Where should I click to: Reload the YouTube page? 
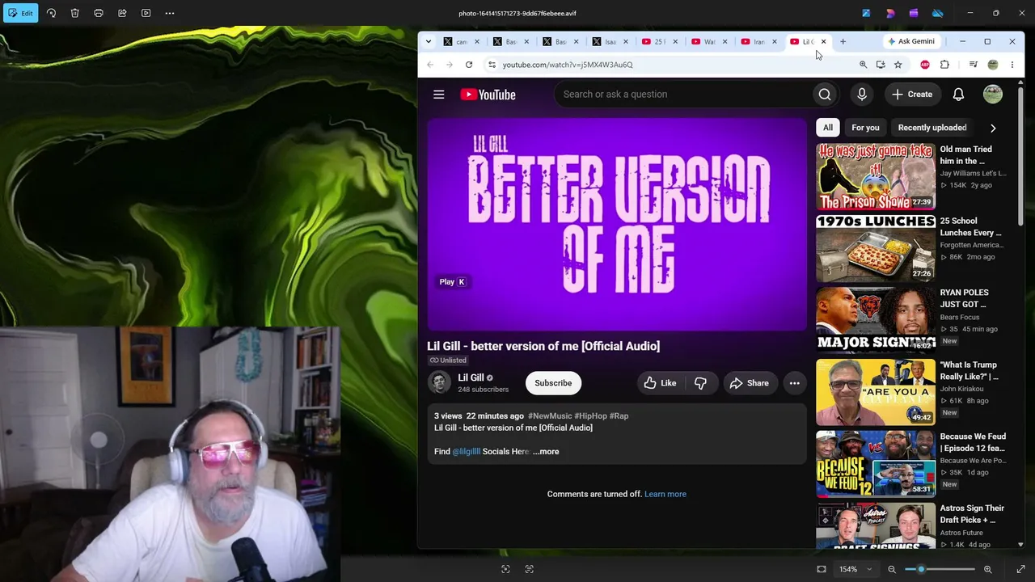pyautogui.click(x=469, y=65)
